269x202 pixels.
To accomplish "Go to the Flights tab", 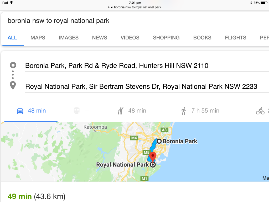I will [236, 38].
